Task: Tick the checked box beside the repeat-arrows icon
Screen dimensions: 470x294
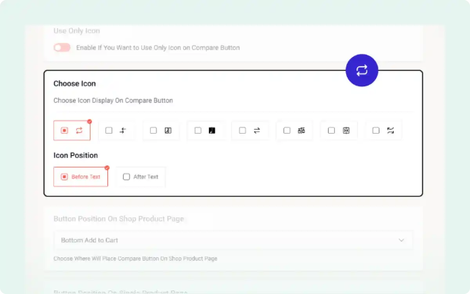Action: click(65, 131)
